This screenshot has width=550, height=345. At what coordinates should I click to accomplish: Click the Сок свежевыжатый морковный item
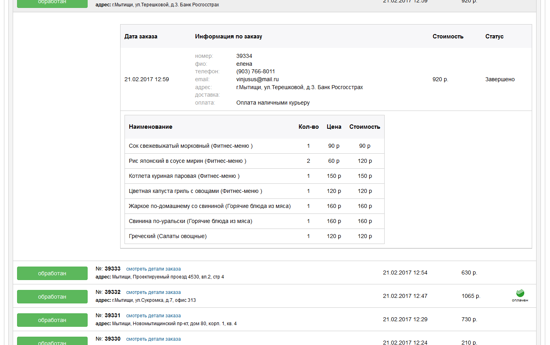(190, 146)
